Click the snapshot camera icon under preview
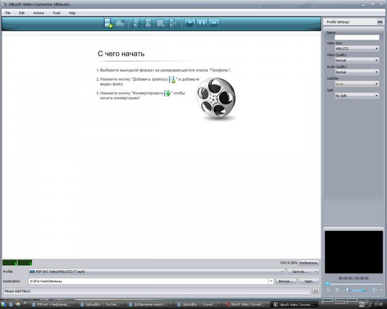Screen dimensions: 387x309 point(374,290)
